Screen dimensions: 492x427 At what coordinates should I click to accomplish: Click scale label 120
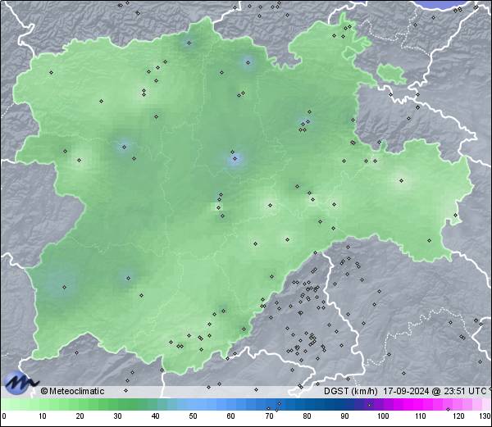pyautogui.click(x=458, y=416)
